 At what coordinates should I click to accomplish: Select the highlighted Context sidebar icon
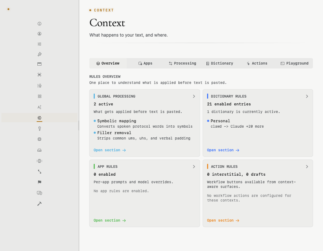pyautogui.click(x=39, y=118)
